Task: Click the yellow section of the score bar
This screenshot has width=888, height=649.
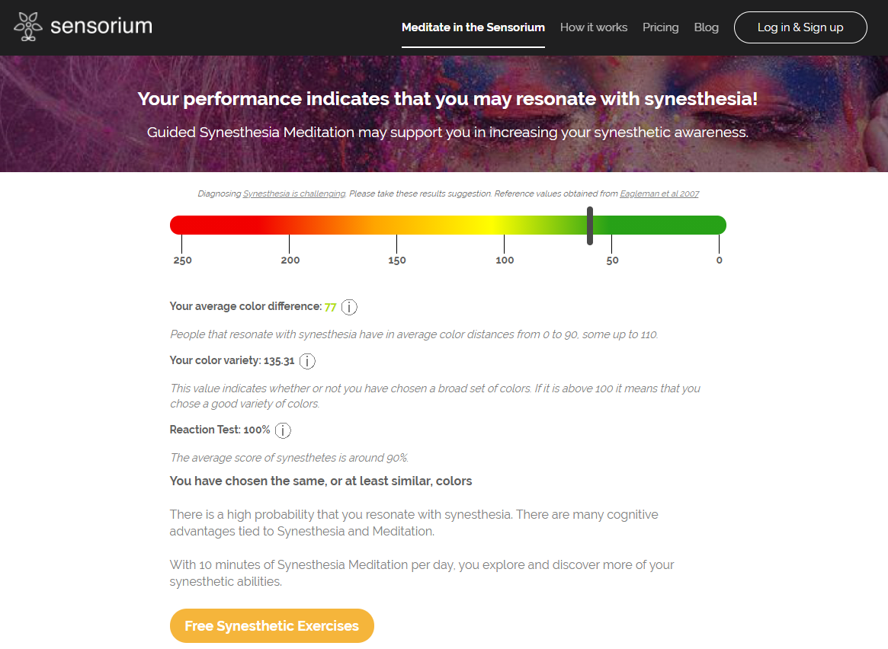Action: (488, 225)
